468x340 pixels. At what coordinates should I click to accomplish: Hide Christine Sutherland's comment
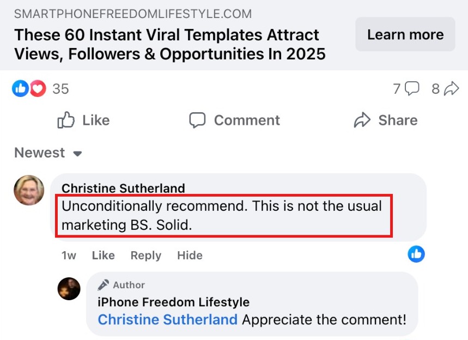[x=190, y=256]
